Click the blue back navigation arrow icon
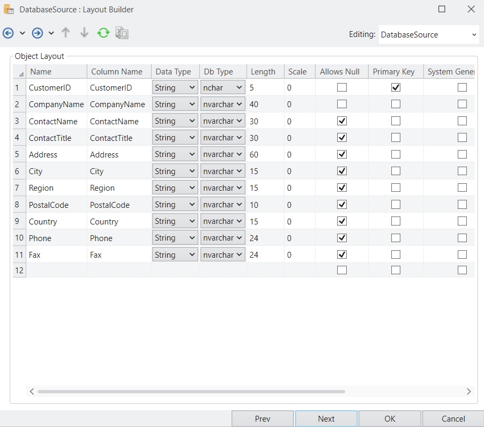This screenshot has height=427, width=484. pos(8,33)
